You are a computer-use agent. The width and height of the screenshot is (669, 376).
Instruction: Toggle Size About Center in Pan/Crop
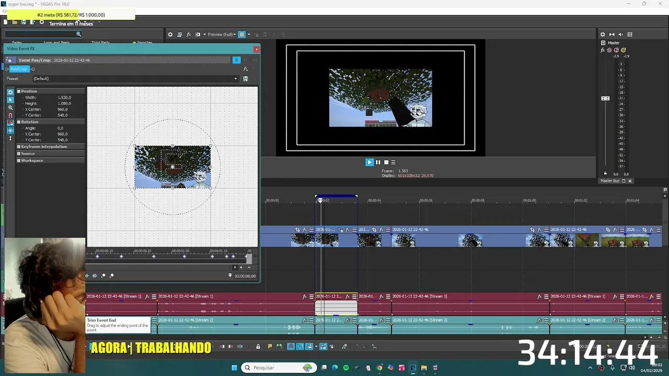pyautogui.click(x=10, y=131)
